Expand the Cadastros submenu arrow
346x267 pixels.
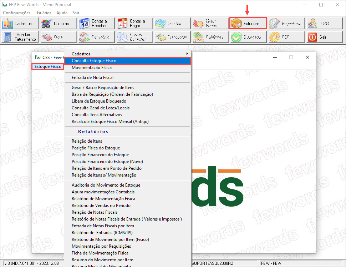coord(187,54)
